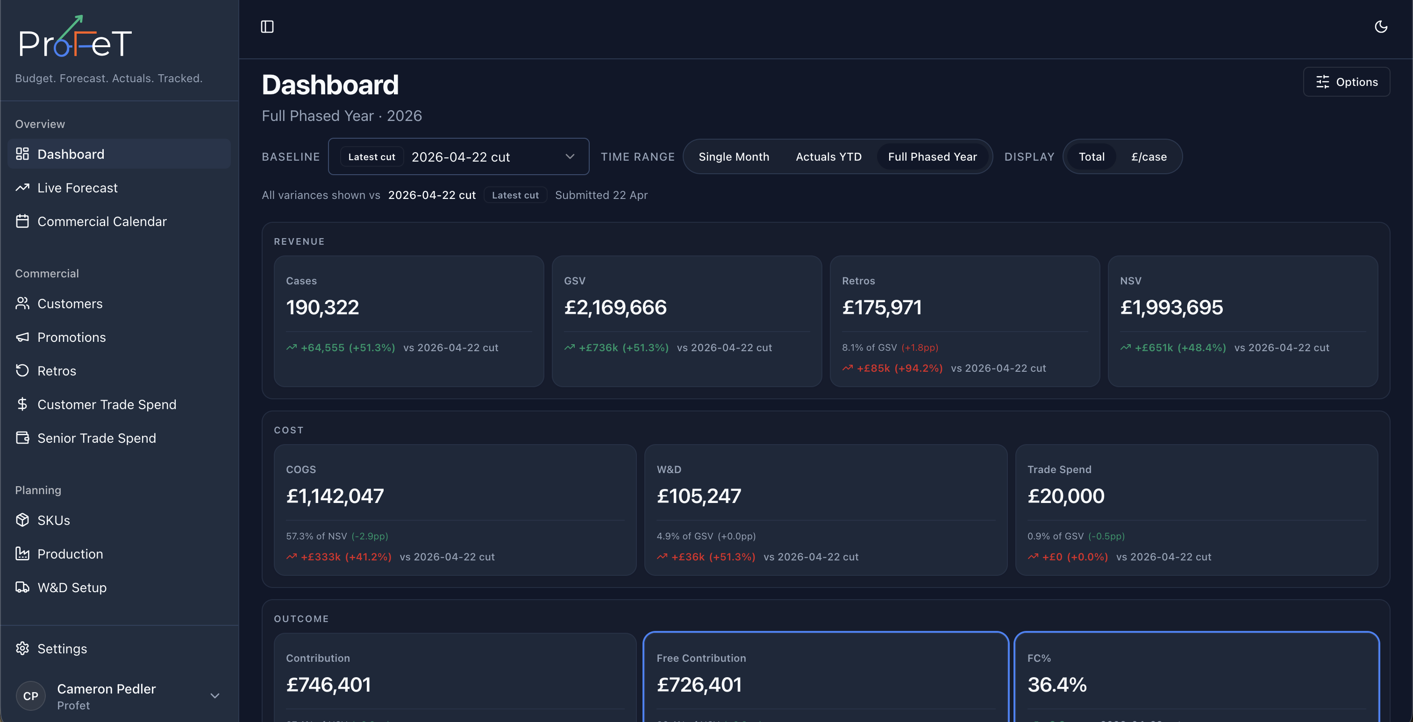Click the Retros circular arrow icon
The height and width of the screenshot is (722, 1413).
[x=22, y=371]
